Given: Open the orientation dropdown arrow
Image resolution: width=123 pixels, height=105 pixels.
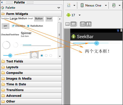Looking at the screenshot, I should 119,5.
